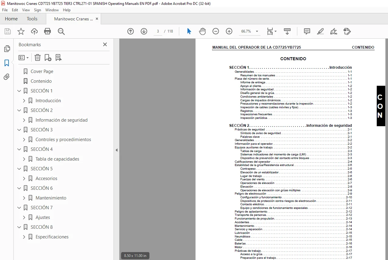Image resolution: width=388 pixels, height=260 pixels.
Task: Click the Peligro de electrocución contents entry
Action: 250,193
